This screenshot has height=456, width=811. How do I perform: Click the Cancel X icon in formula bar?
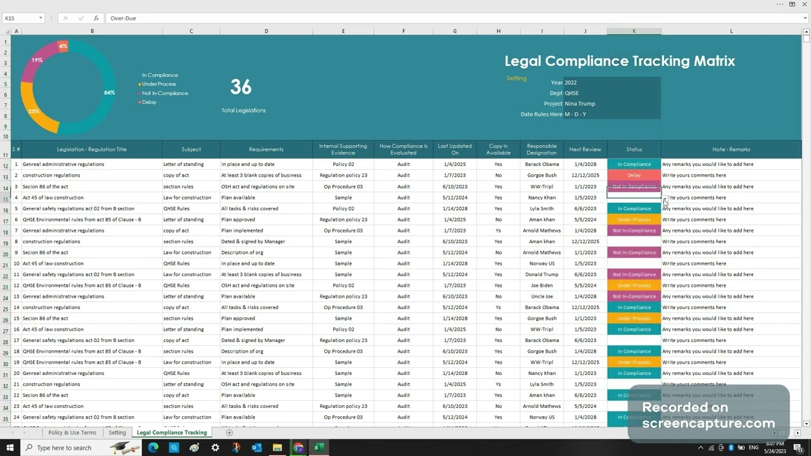click(x=65, y=18)
